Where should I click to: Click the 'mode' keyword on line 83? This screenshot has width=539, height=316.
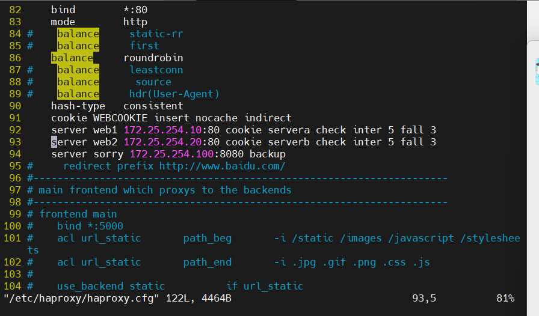tap(63, 22)
